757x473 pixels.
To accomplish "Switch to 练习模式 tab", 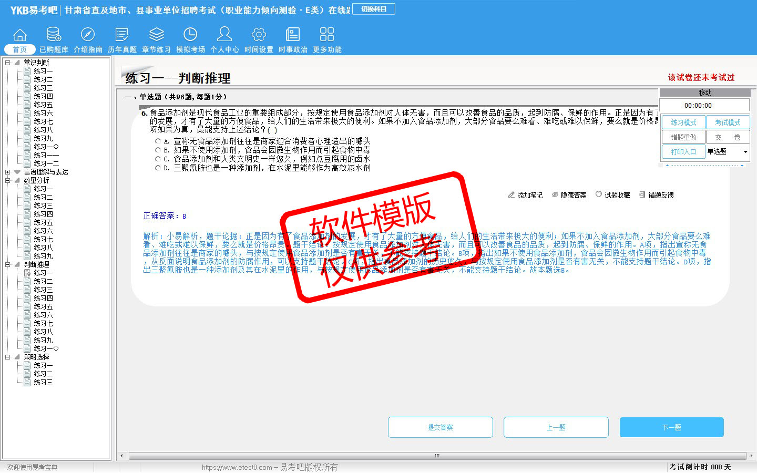I will click(x=683, y=122).
